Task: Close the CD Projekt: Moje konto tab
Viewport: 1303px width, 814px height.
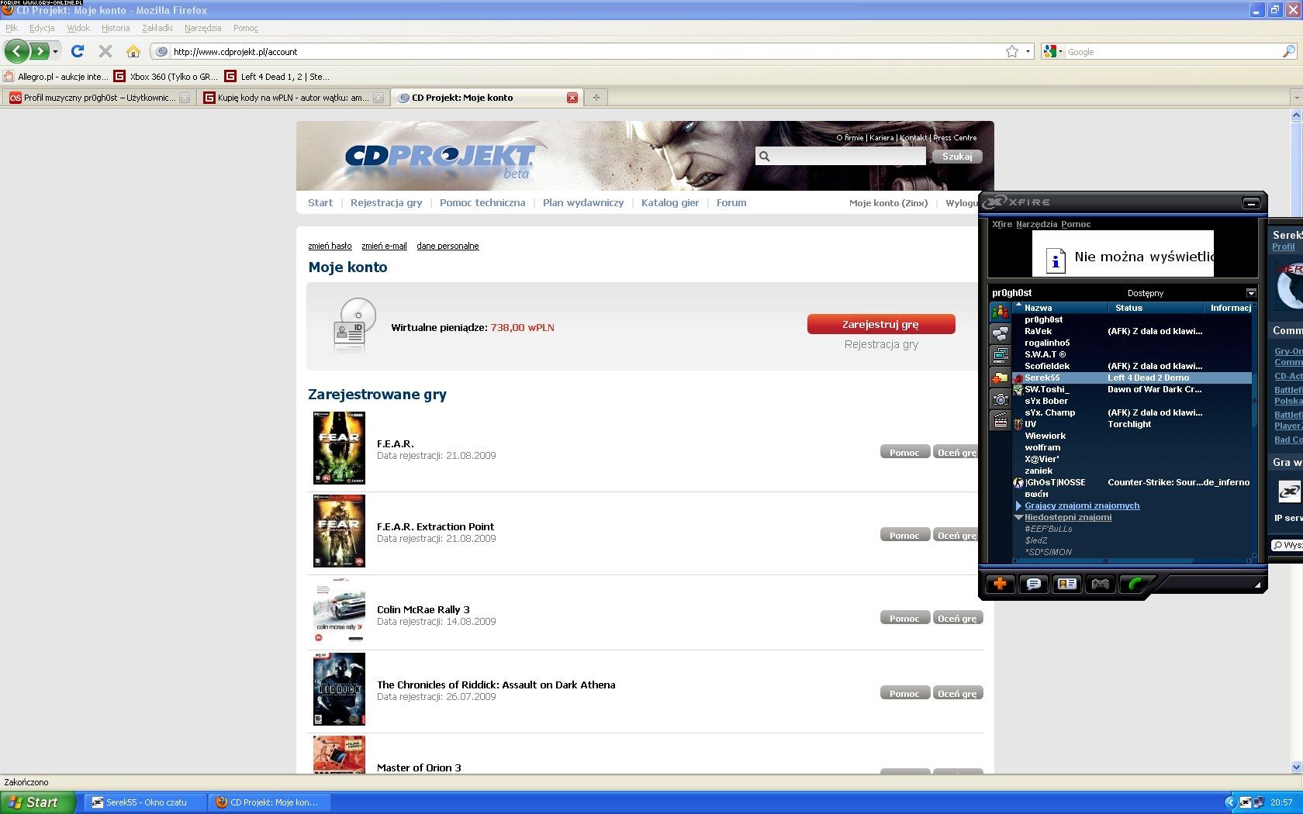Action: tap(572, 98)
